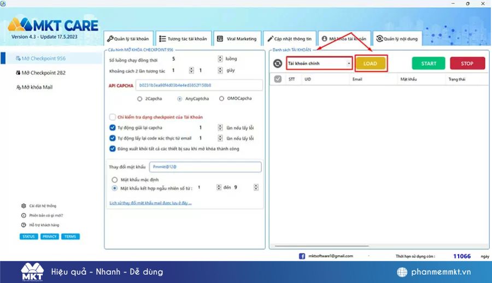Open system settings gear icon

[24, 206]
